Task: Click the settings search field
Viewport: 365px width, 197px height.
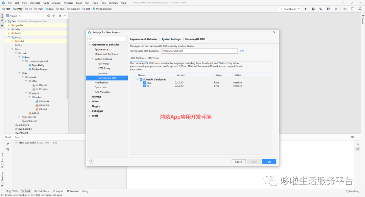Action: (107, 38)
